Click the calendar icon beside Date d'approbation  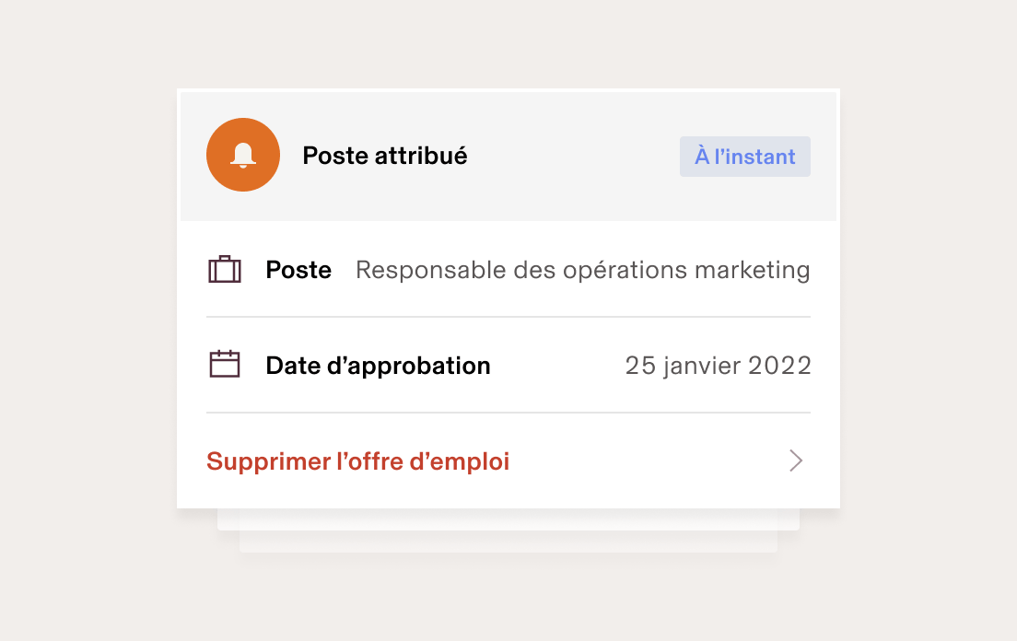pos(224,364)
